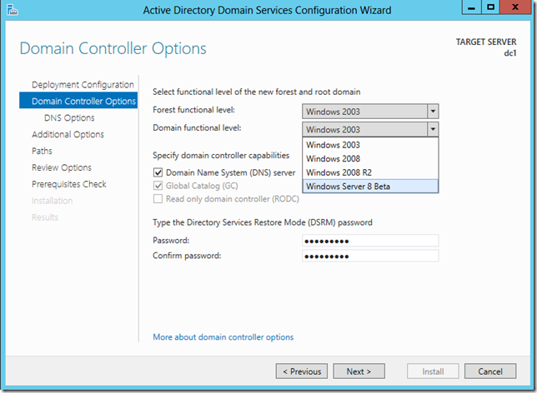Open DNS Options step

pyautogui.click(x=69, y=117)
